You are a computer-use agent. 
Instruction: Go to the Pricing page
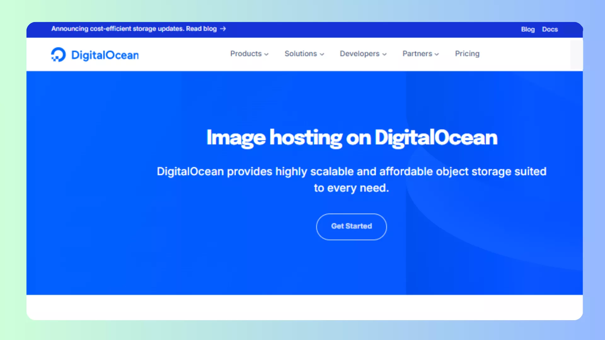click(467, 54)
